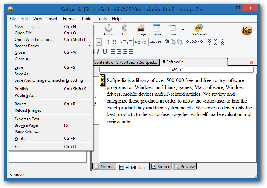Switch to Source view
The height and width of the screenshot is (188, 267).
(x=161, y=167)
